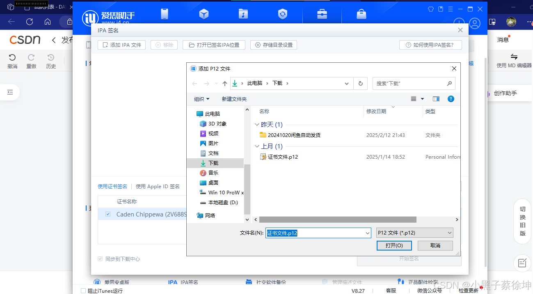Screen dimensions: 533x294
Task: Switch to 使用证书签名 tab
Action: [x=112, y=186]
